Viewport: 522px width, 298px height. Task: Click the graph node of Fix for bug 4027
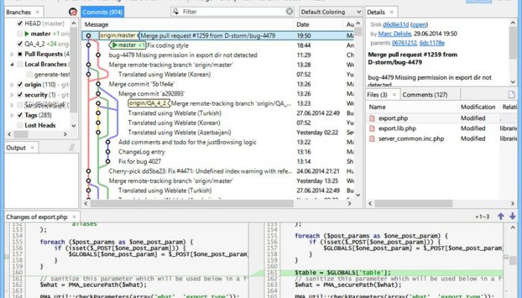coord(108,162)
